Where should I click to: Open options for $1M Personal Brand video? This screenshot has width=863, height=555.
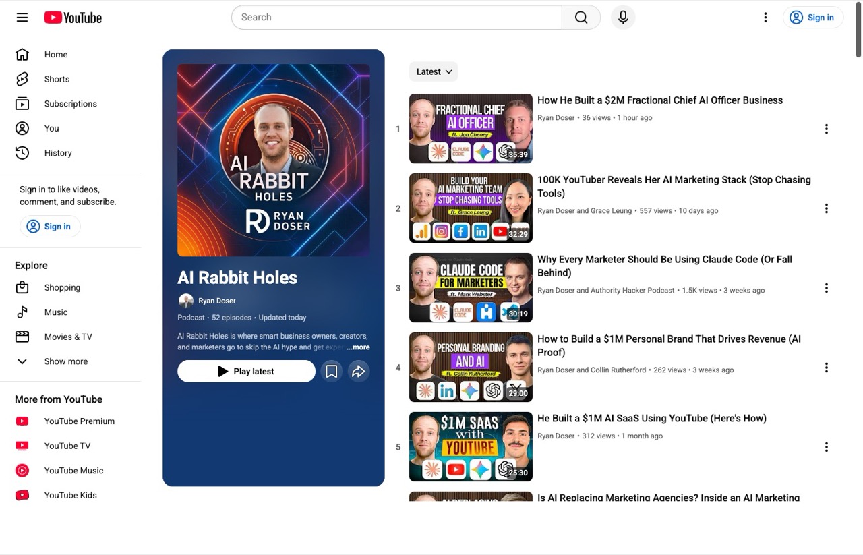(x=826, y=368)
